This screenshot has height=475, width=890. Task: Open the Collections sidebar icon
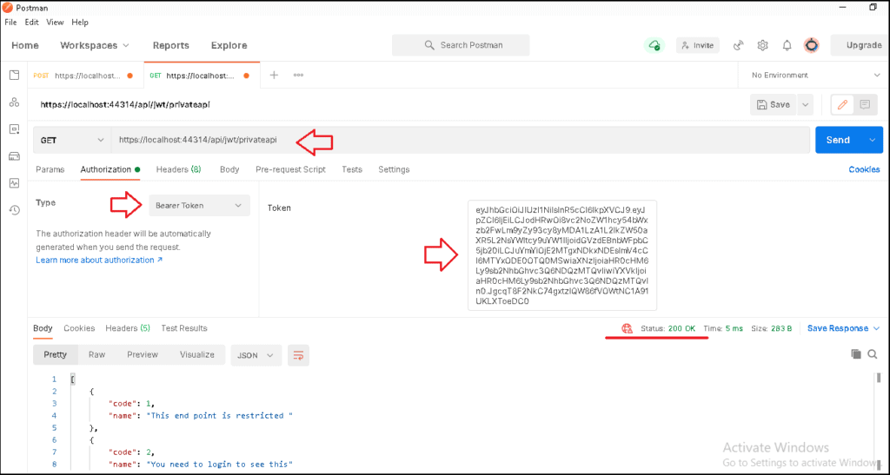click(x=14, y=75)
